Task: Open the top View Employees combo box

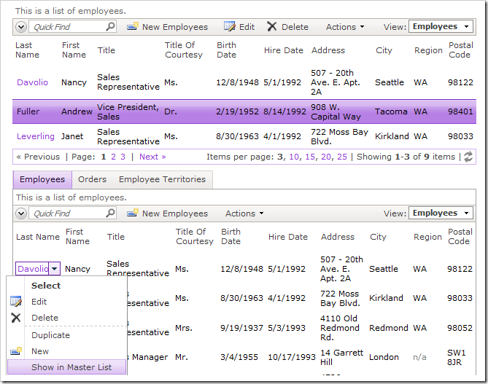Action: tap(442, 27)
